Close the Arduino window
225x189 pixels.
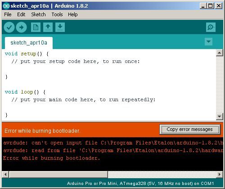coord(219,6)
